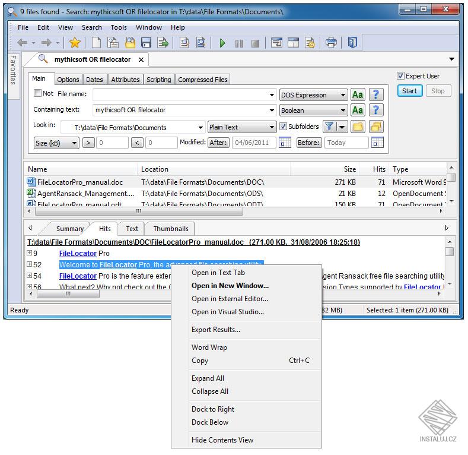Image resolution: width=468 pixels, height=455 pixels.
Task: Click the results list vertical scrollbar thumb
Action: tap(451, 176)
